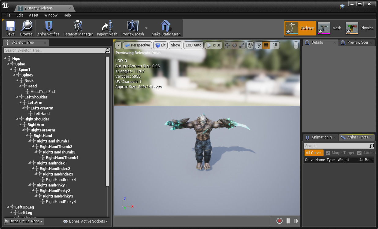Click the Lit view mode button

point(160,45)
